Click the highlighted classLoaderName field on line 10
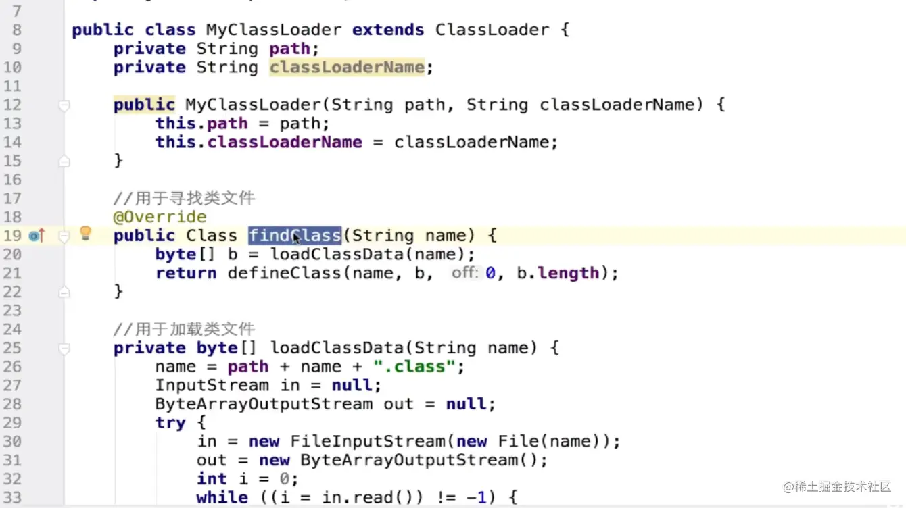This screenshot has width=906, height=508. click(x=347, y=67)
